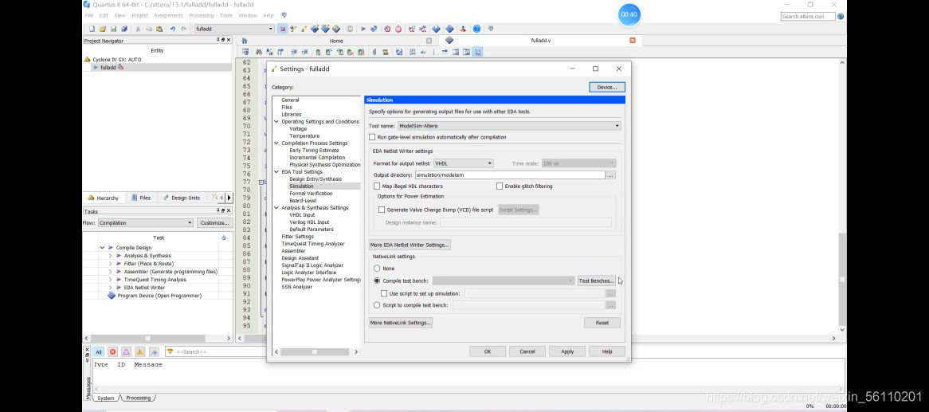Click the blue Program Device diamond icon
Screen dimensions: 929x412
pyautogui.click(x=112, y=295)
